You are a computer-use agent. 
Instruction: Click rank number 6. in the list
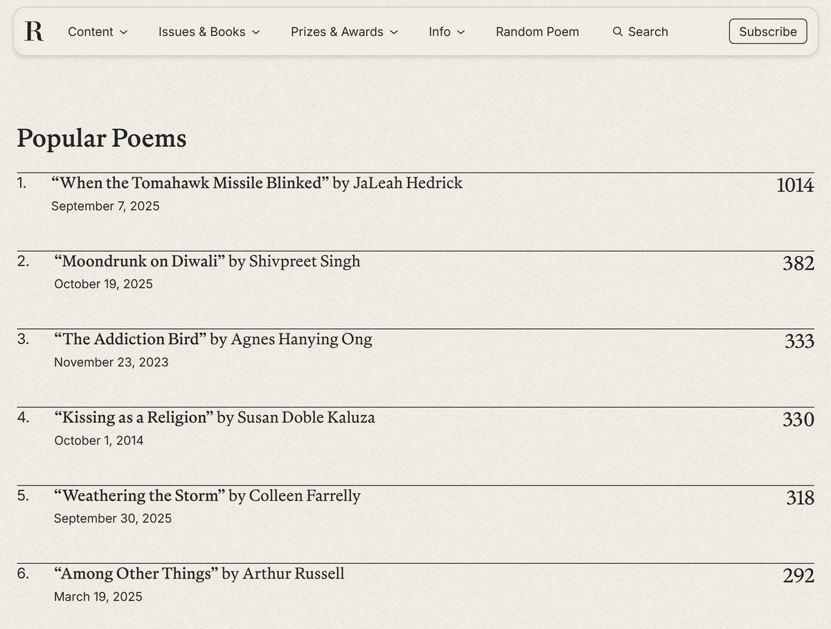[x=23, y=574]
